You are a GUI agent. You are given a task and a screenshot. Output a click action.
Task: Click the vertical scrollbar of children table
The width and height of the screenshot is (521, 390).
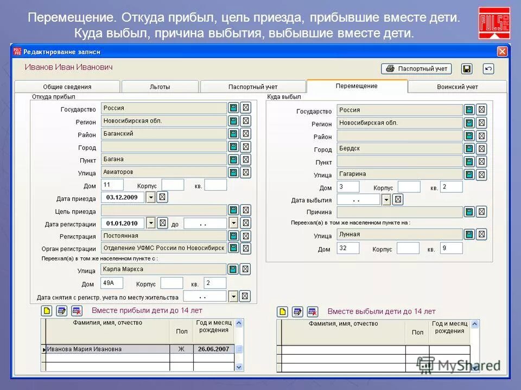pyautogui.click(x=238, y=349)
